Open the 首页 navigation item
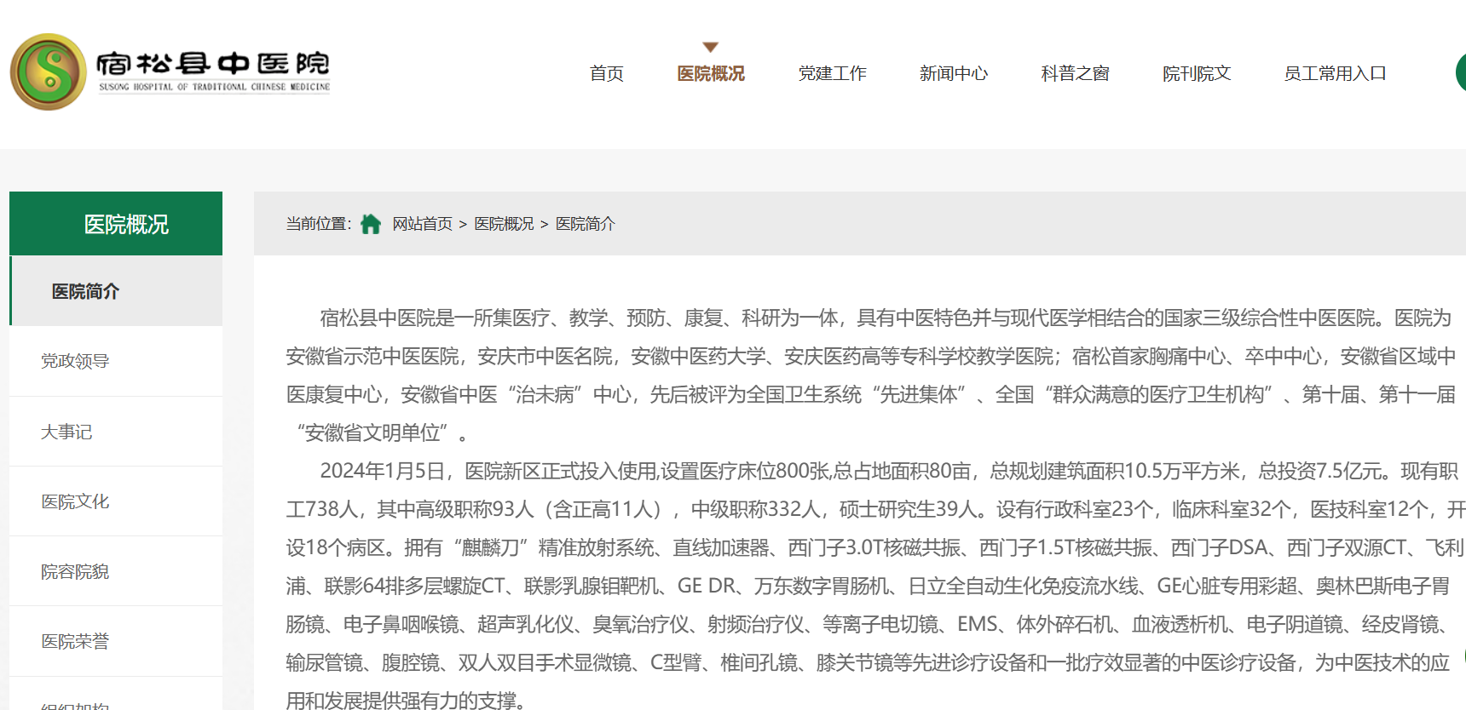The height and width of the screenshot is (710, 1466). click(x=606, y=74)
